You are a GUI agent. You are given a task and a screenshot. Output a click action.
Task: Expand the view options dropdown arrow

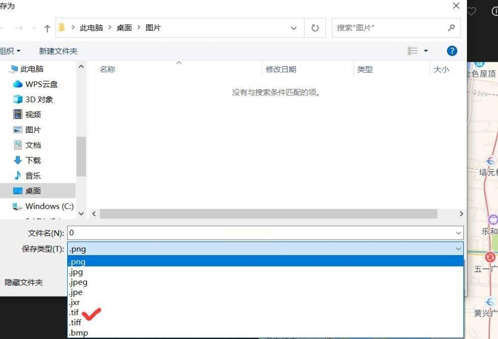click(x=426, y=51)
